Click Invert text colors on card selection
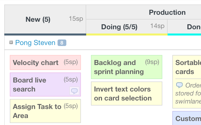The height and width of the screenshot is (125, 201). 122,94
